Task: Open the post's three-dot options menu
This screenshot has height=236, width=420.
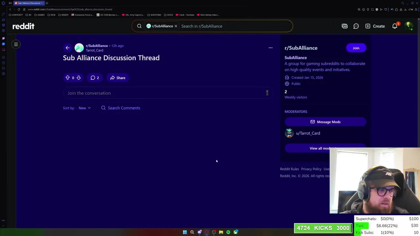Action: (270, 48)
